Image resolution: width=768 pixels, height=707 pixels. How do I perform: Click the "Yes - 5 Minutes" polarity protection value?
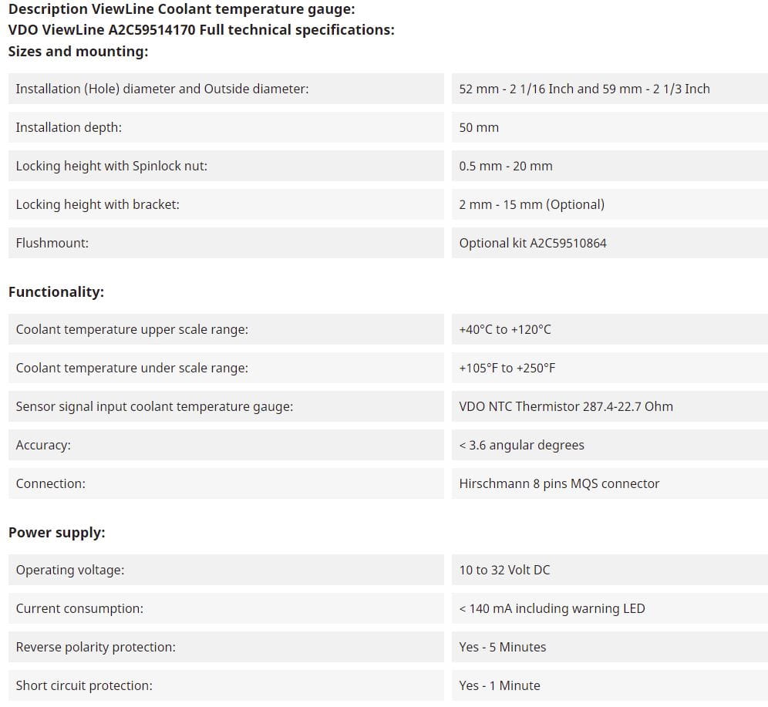click(503, 647)
